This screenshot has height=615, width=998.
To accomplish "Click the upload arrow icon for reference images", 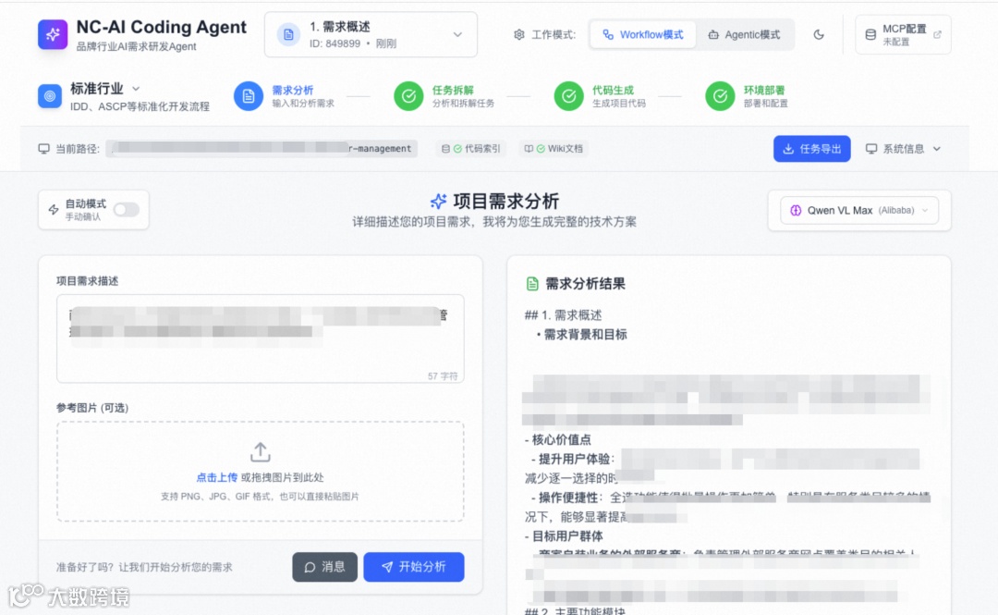I will 261,452.
